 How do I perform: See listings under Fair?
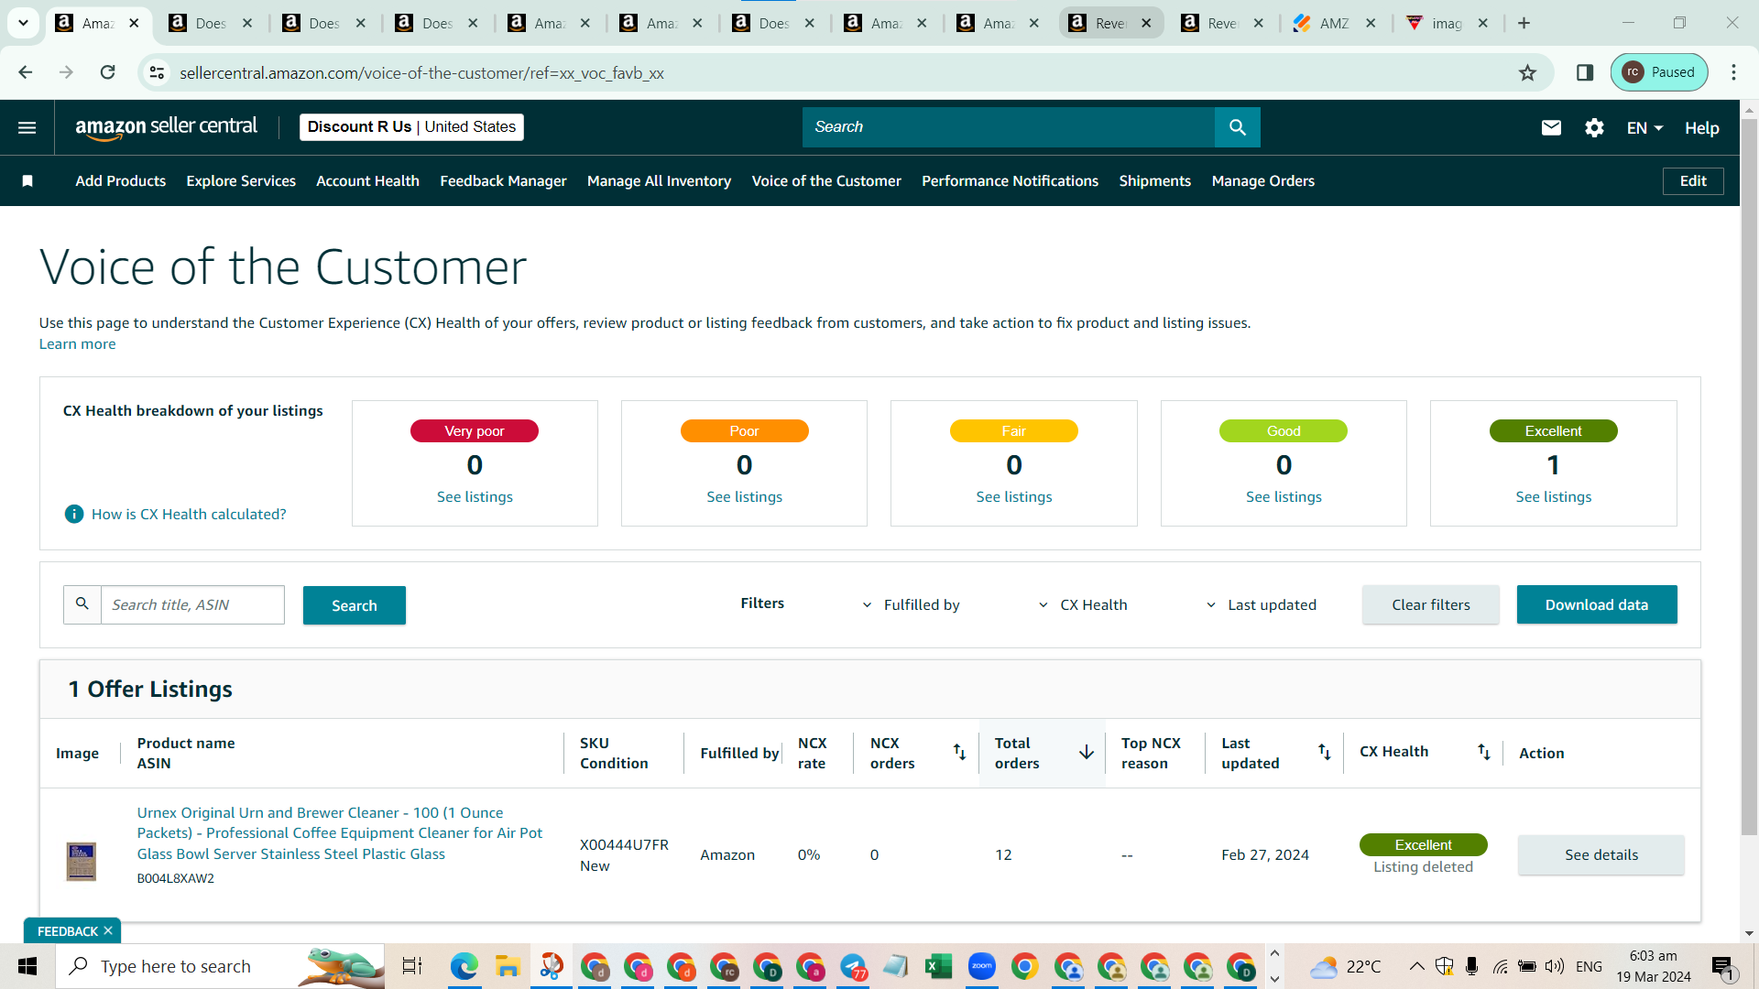[1013, 497]
